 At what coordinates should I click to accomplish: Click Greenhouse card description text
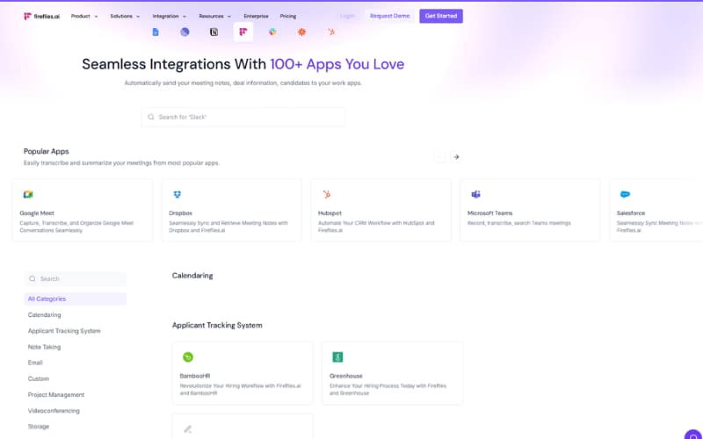[388, 389]
